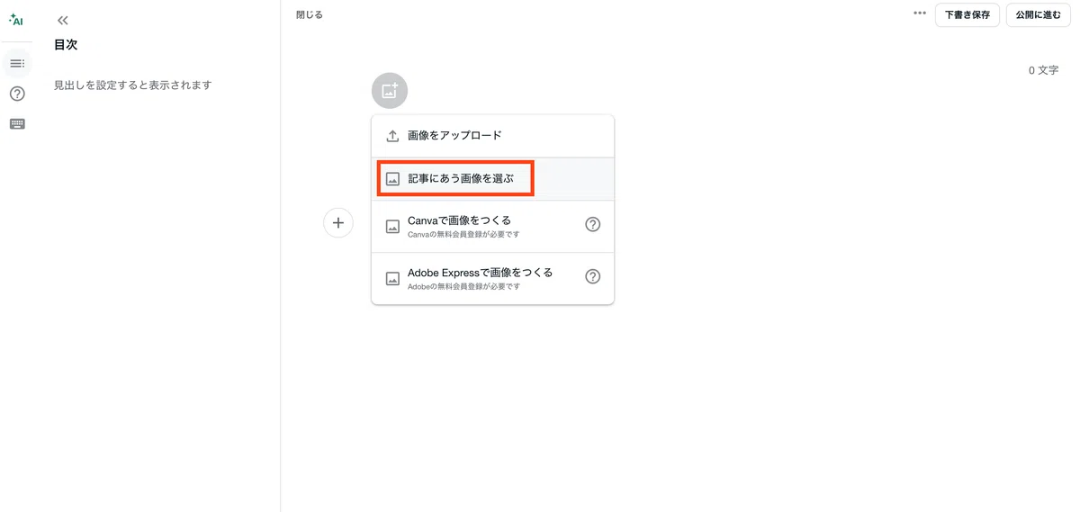The height and width of the screenshot is (512, 1080).
Task: Choose 画像をアップロード from the menu
Action: click(492, 136)
